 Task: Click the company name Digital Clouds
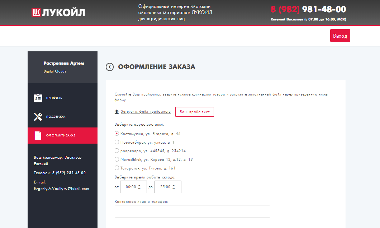55,71
